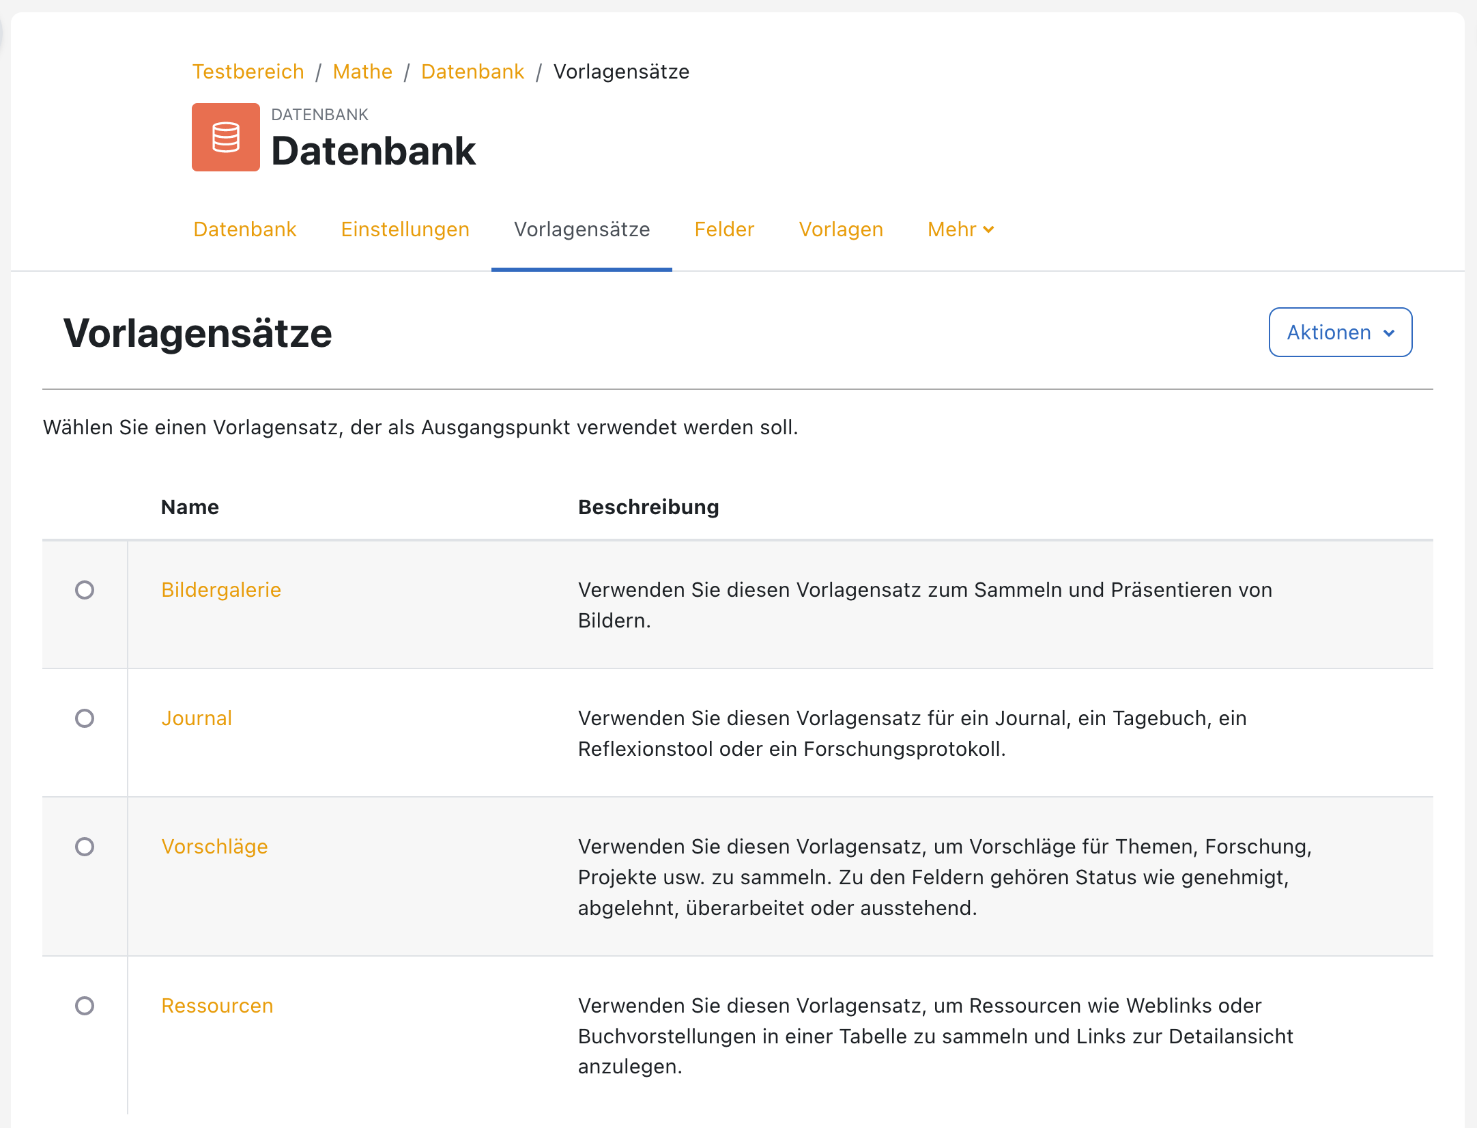The image size is (1477, 1128).
Task: Select the Journal radio button
Action: point(85,719)
